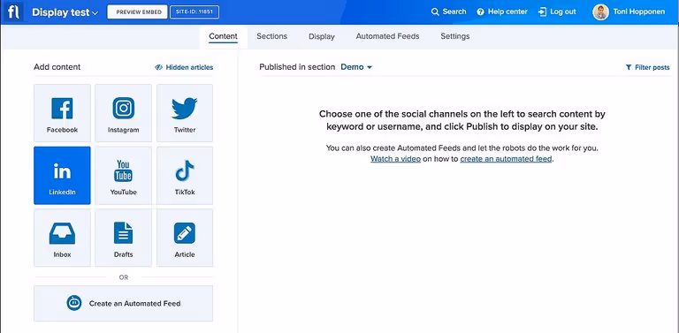679x333 pixels.
Task: Click Log out
Action: [557, 11]
